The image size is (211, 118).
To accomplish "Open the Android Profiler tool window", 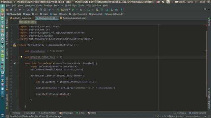I will (x=47, y=113).
